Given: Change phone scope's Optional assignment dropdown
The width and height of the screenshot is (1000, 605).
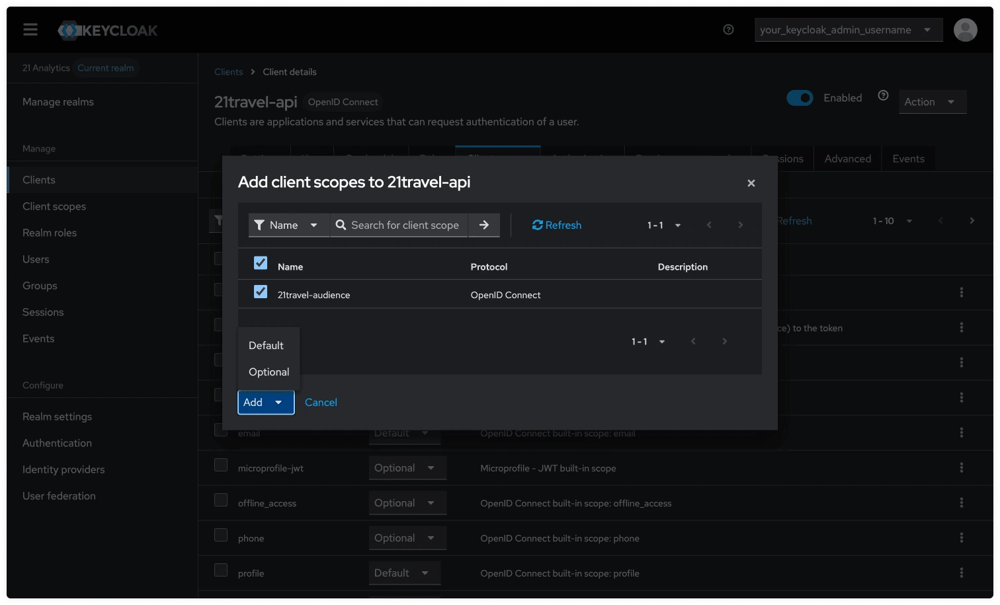Looking at the screenshot, I should 407,538.
